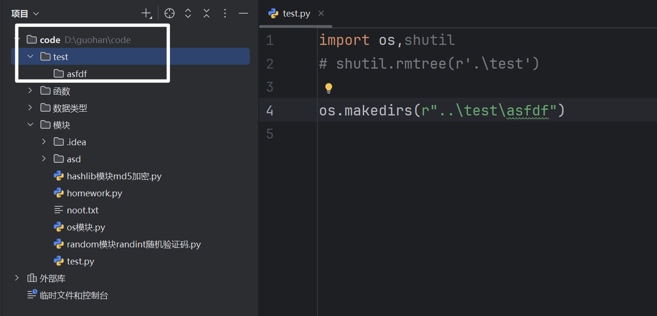Open noot.txt file

pyautogui.click(x=82, y=210)
